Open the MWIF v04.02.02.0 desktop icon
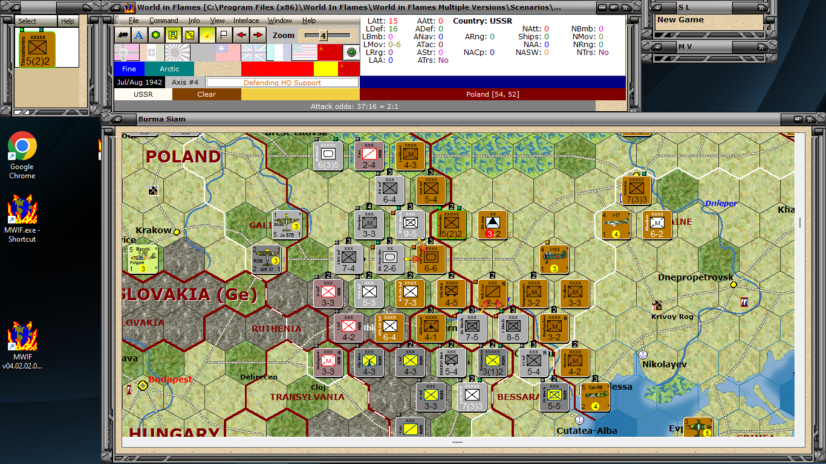This screenshot has height=464, width=826. [22, 346]
